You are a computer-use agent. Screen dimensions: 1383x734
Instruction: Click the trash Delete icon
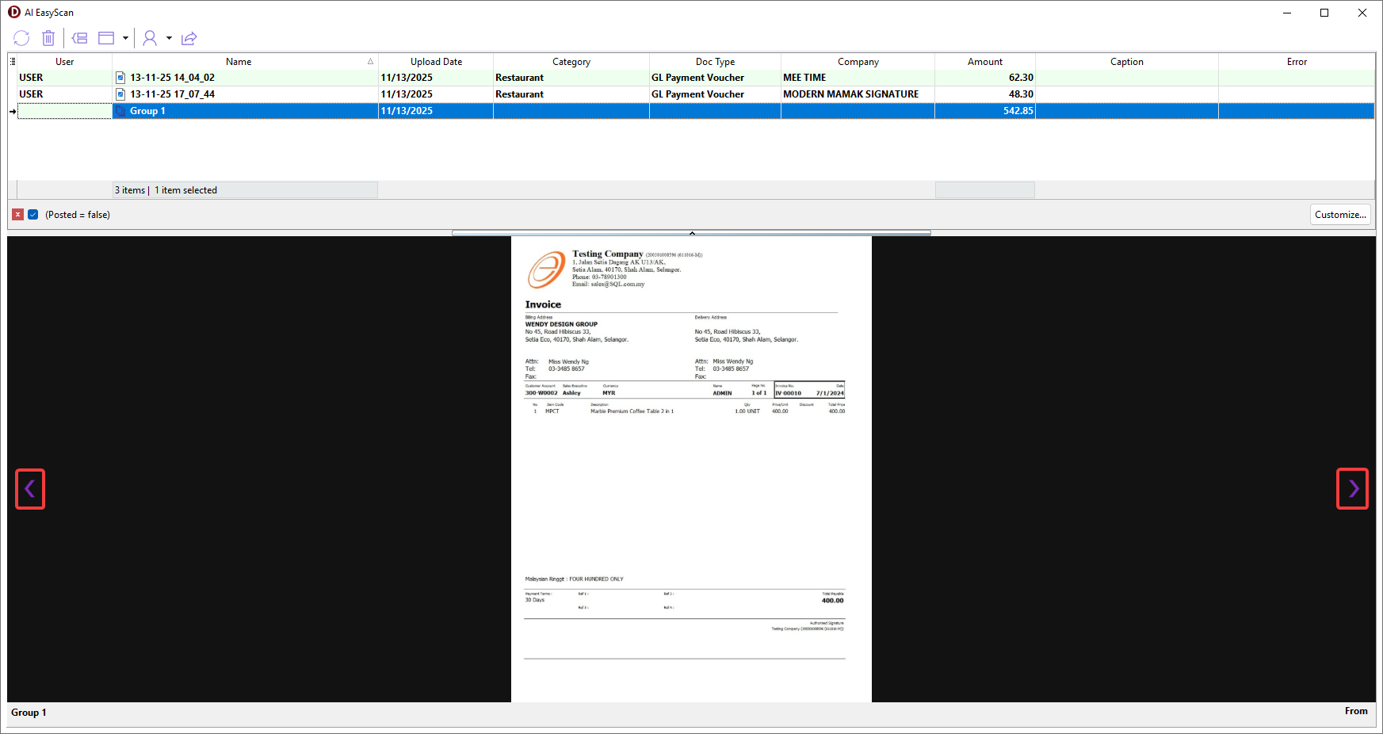click(x=48, y=38)
